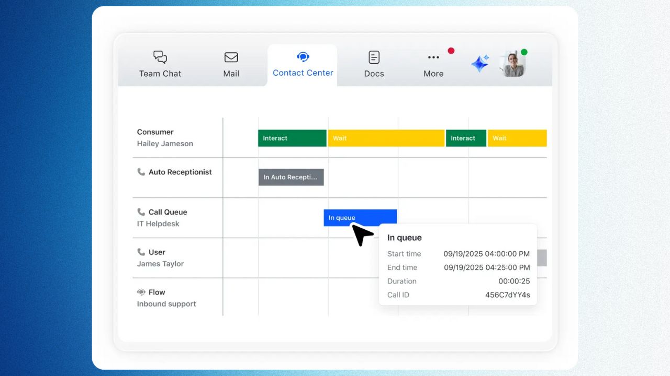Expand the More menu
The width and height of the screenshot is (670, 376).
pyautogui.click(x=433, y=65)
